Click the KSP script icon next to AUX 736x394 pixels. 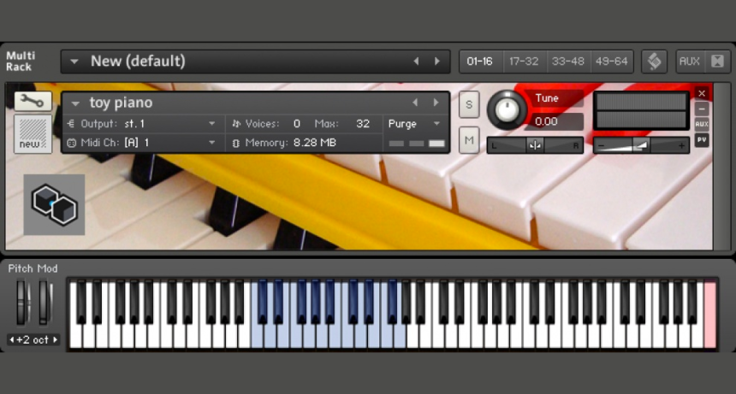click(655, 62)
